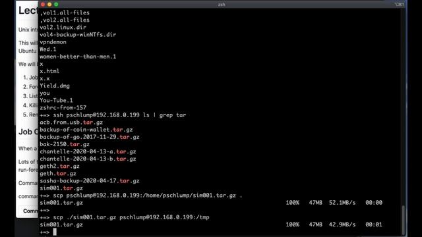This screenshot has height=237, width=422.
Task: Select text 'chantelle-2020-04-13-b.tar.gz'
Action: click(x=88, y=159)
